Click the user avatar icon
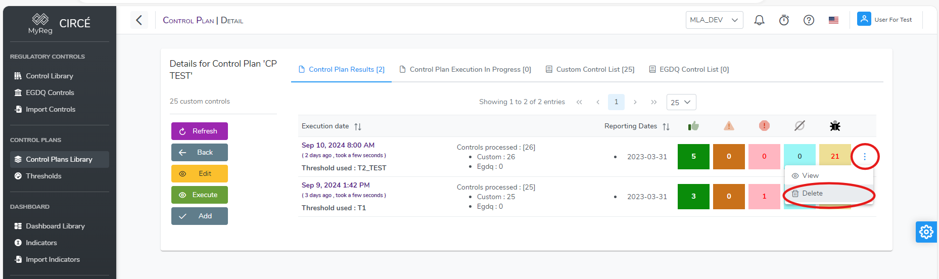Screen dimensions: 939x279 [864, 19]
